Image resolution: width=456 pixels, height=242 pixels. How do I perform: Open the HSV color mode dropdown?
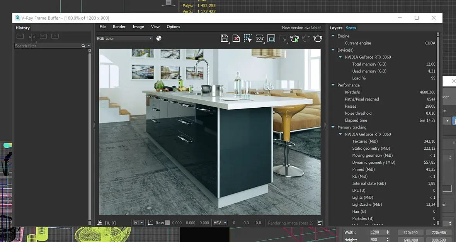click(219, 223)
